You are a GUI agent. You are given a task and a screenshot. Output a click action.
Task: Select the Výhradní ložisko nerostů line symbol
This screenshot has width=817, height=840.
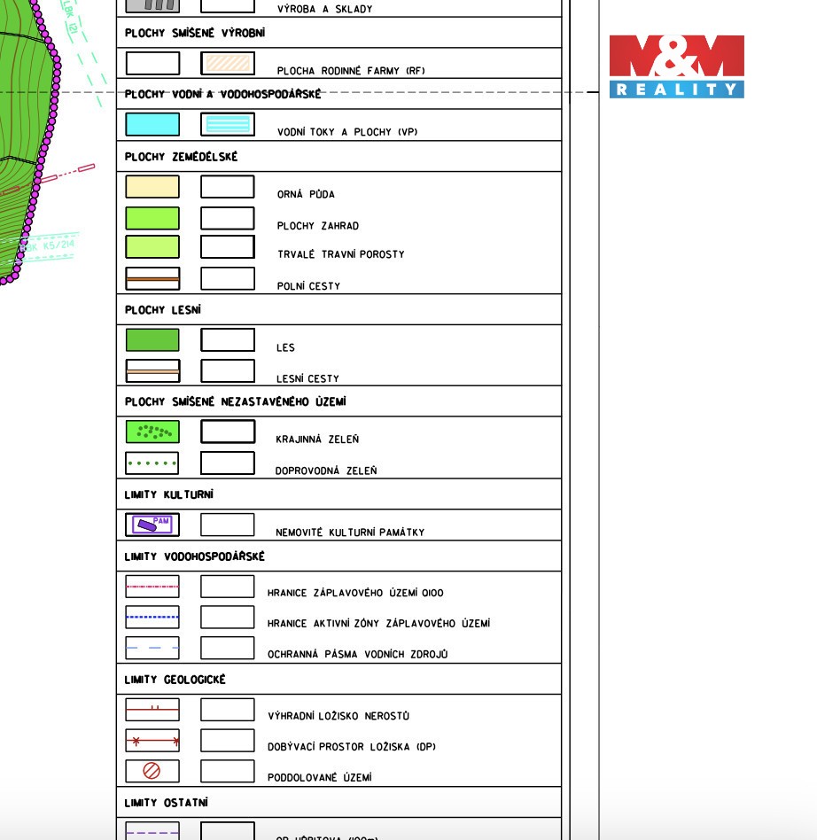152,710
